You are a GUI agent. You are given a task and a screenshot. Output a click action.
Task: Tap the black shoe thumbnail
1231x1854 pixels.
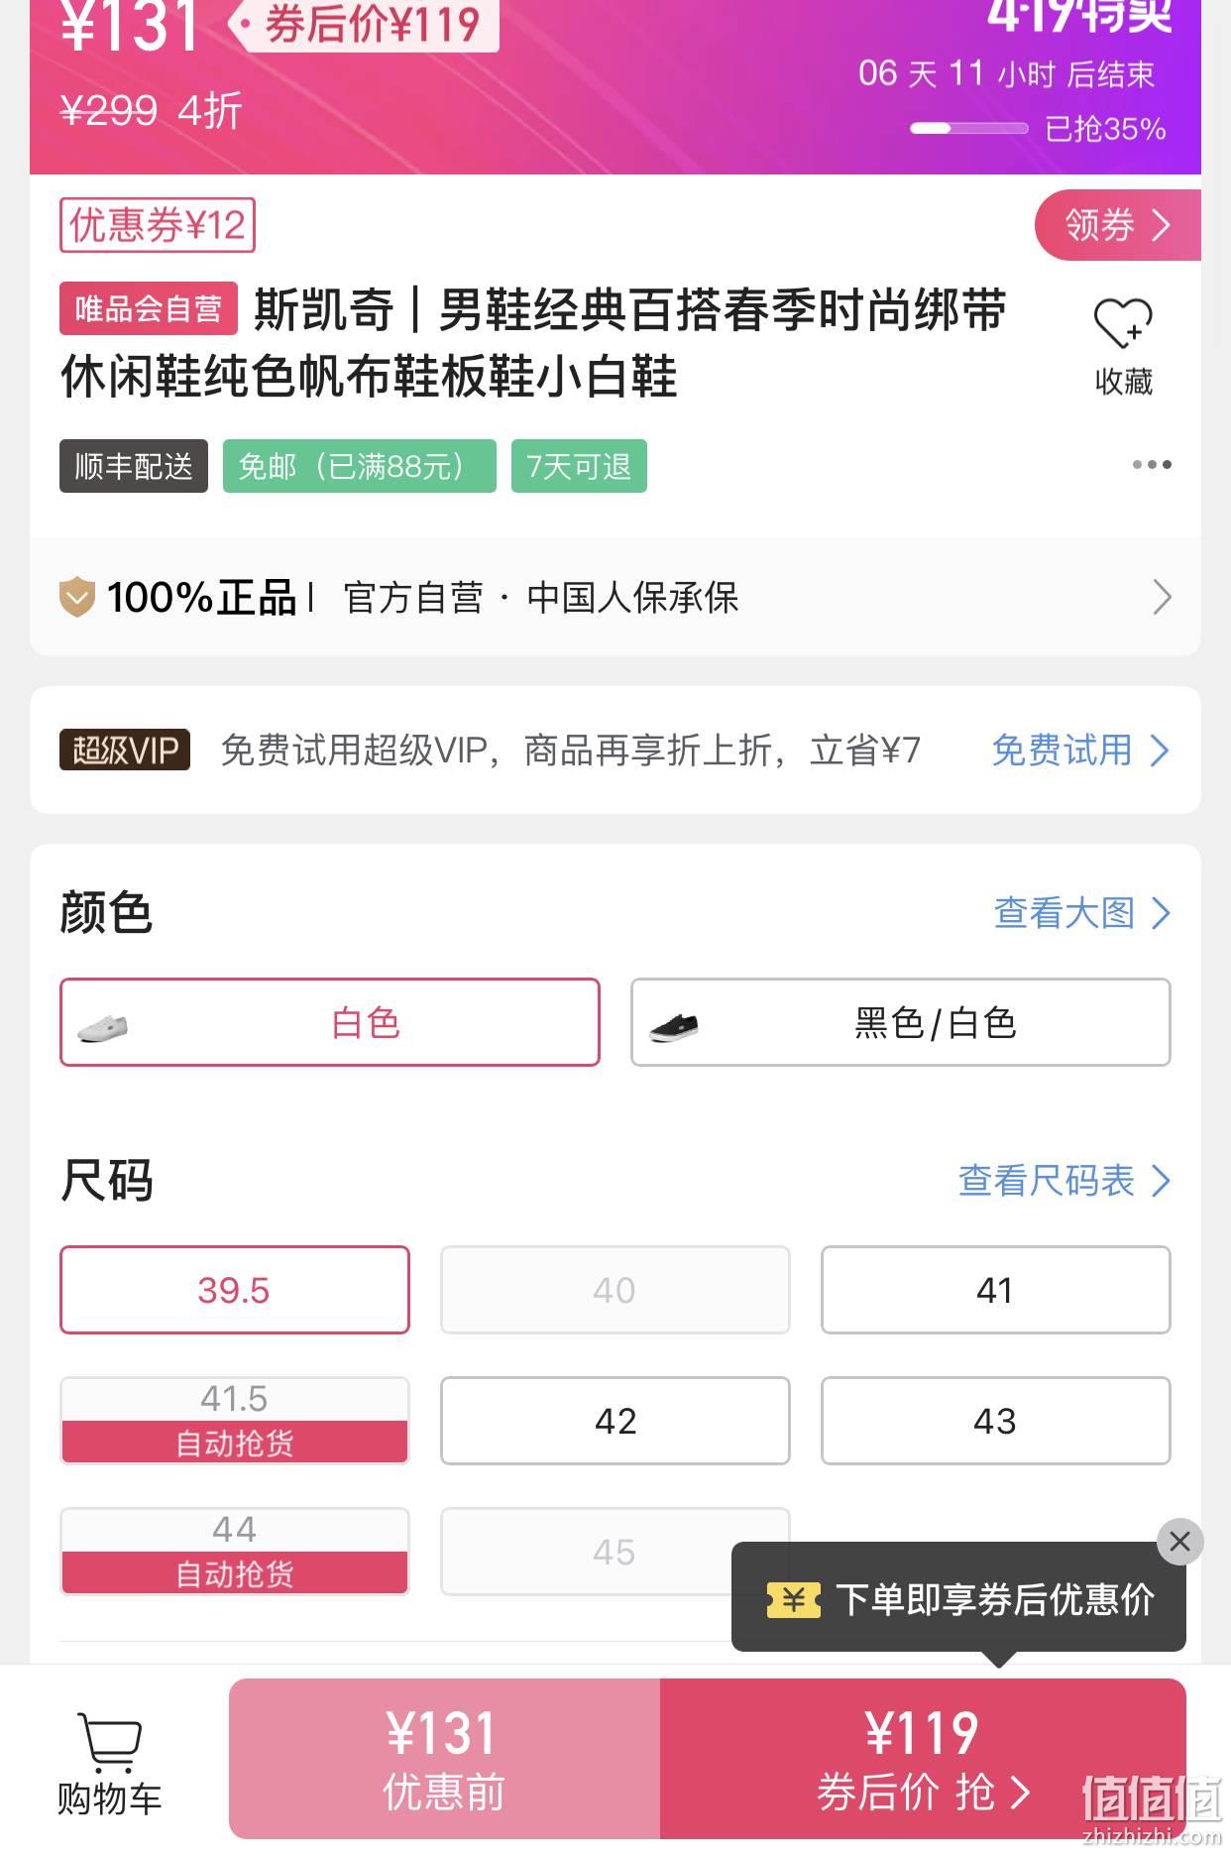(x=674, y=1026)
